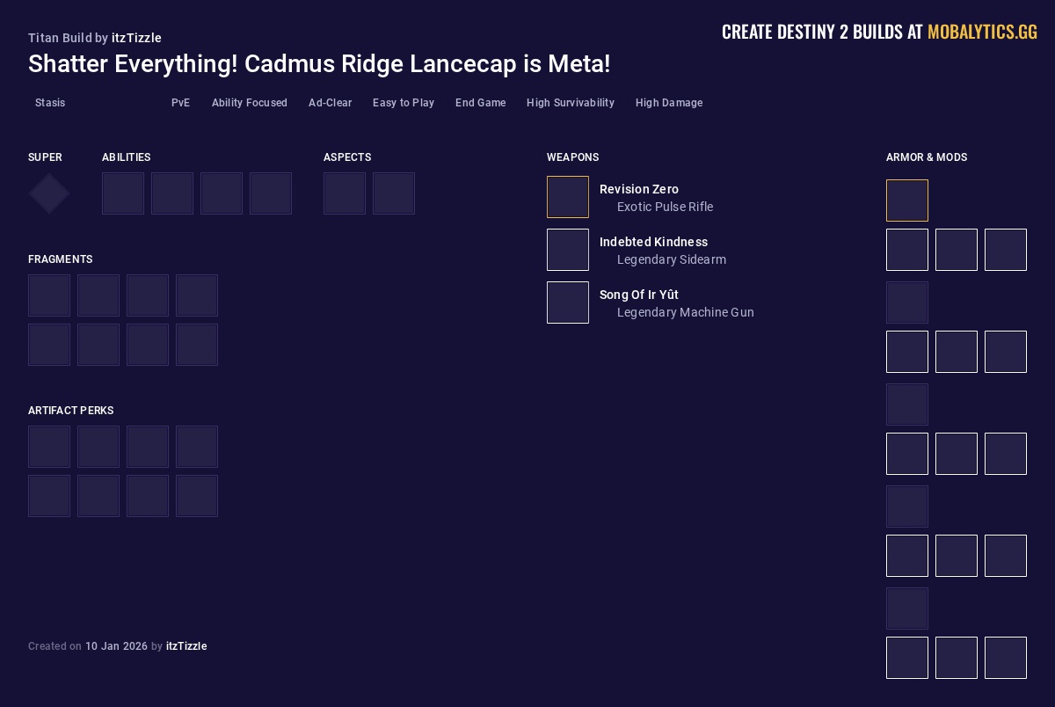Click the High Survivability tag
The image size is (1055, 707).
[570, 103]
